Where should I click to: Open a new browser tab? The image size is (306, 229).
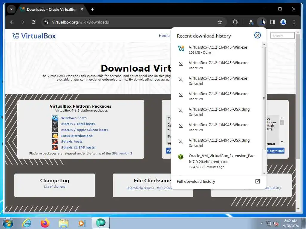click(93, 9)
